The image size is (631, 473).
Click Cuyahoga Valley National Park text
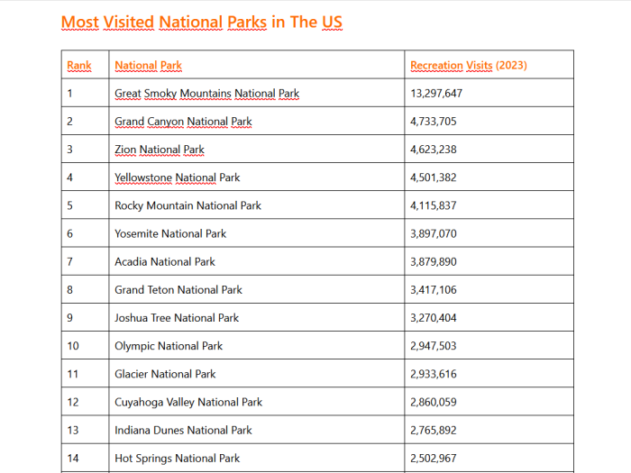coord(188,402)
